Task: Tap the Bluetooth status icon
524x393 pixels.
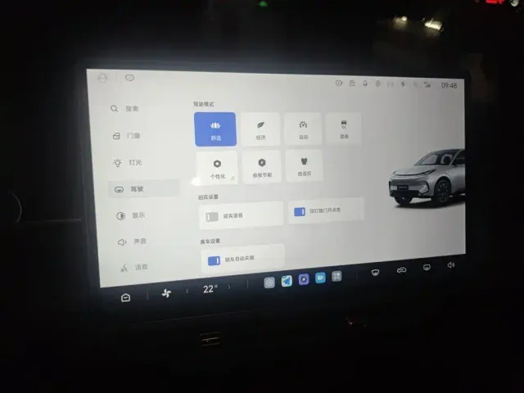Action: click(403, 84)
